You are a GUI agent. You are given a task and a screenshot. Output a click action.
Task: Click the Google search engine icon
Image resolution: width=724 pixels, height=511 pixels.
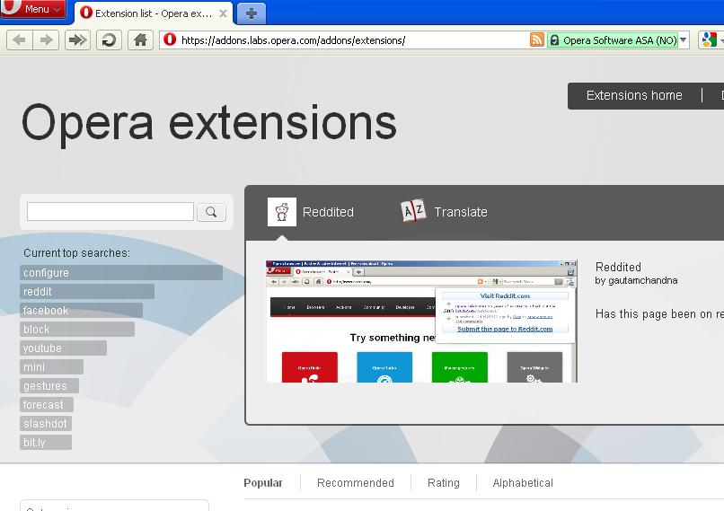coord(709,40)
